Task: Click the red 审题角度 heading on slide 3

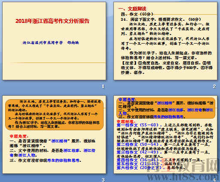Action: tap(19, 136)
